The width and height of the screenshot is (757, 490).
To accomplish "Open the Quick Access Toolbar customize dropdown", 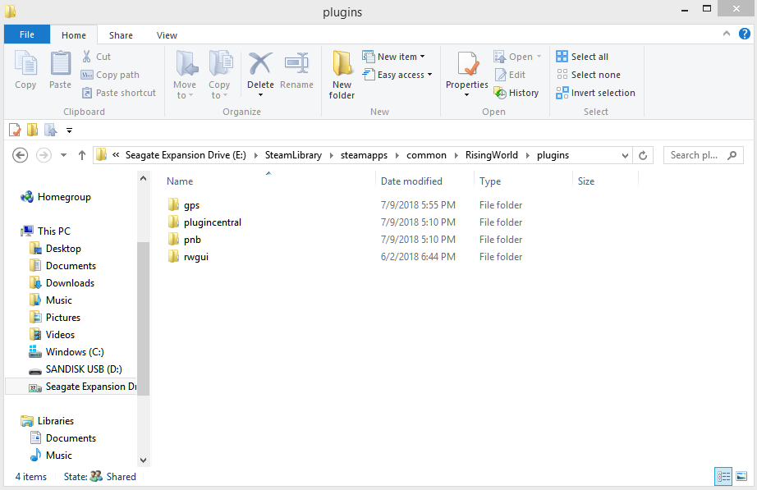I will point(69,130).
